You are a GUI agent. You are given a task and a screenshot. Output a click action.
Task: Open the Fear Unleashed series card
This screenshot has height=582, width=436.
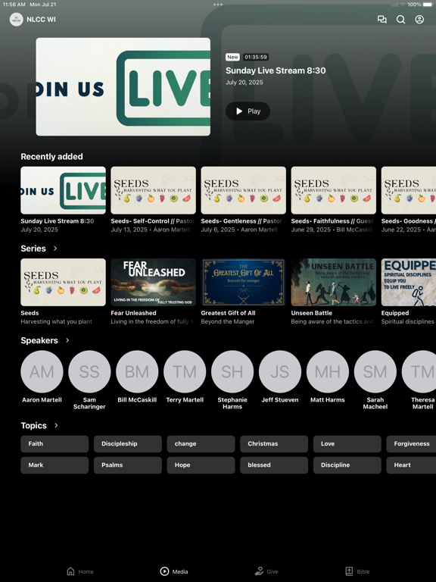coord(153,283)
